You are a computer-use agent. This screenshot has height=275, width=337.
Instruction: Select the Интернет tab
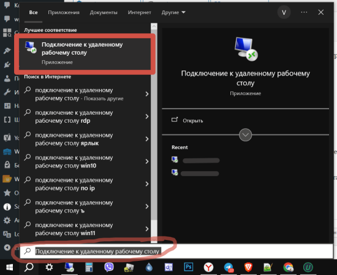coord(140,12)
